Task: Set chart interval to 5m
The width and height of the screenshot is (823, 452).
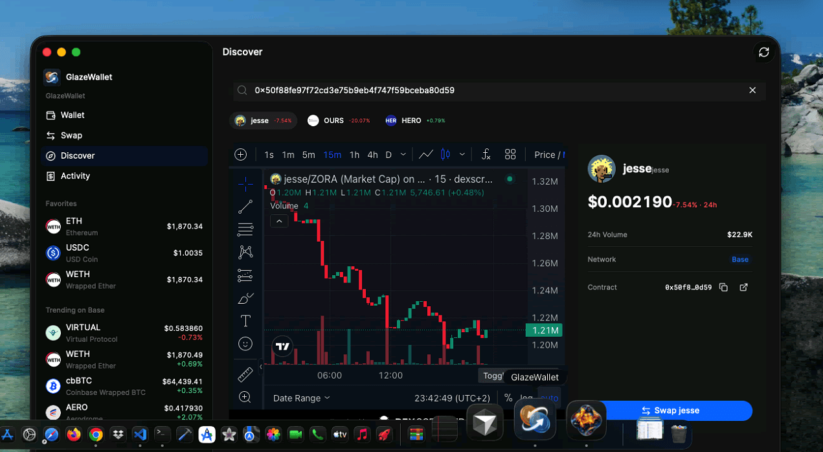Action: coord(309,155)
